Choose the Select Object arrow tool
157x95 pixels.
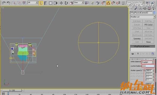41,3
